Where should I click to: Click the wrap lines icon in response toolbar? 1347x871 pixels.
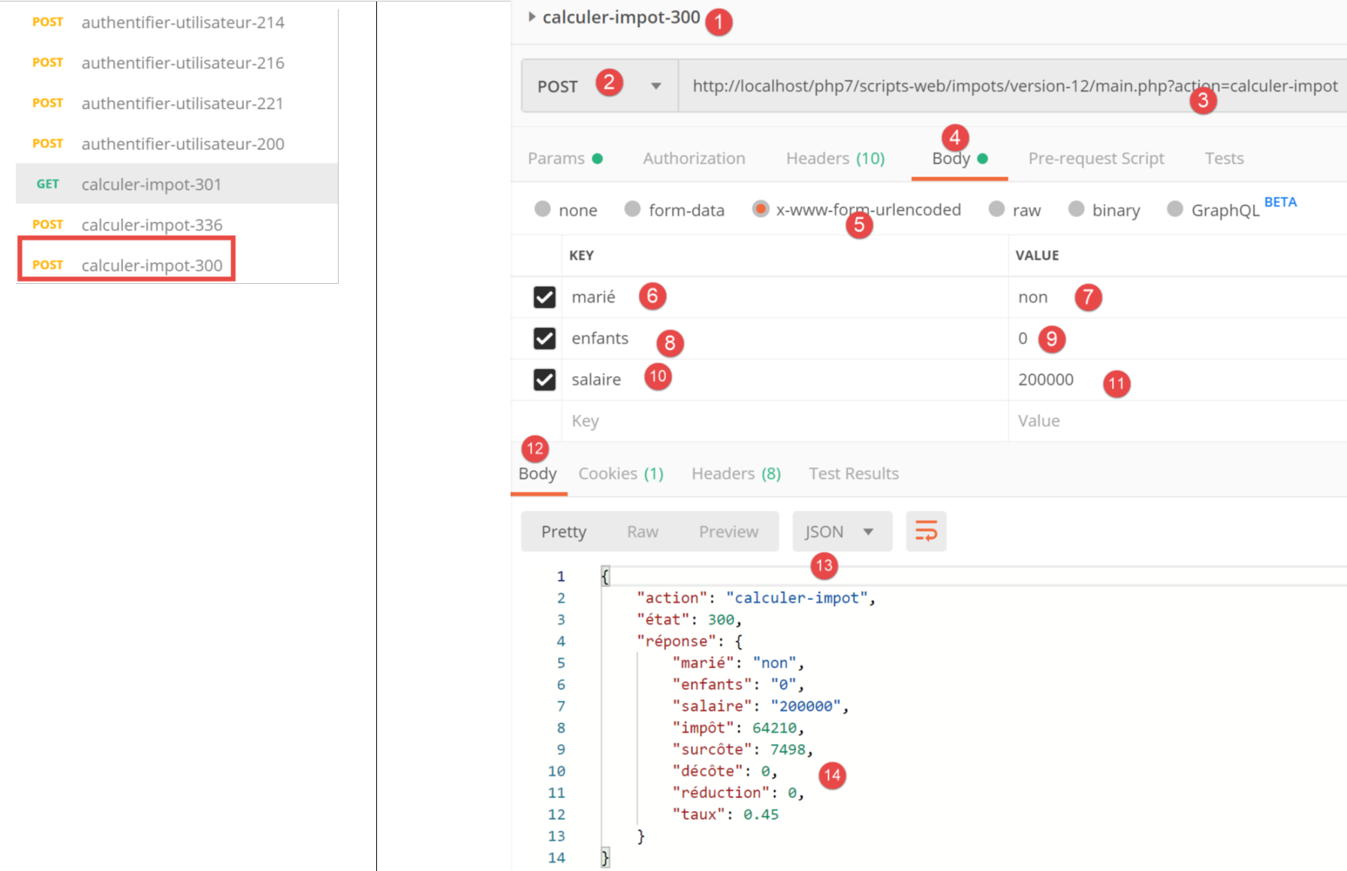[926, 532]
